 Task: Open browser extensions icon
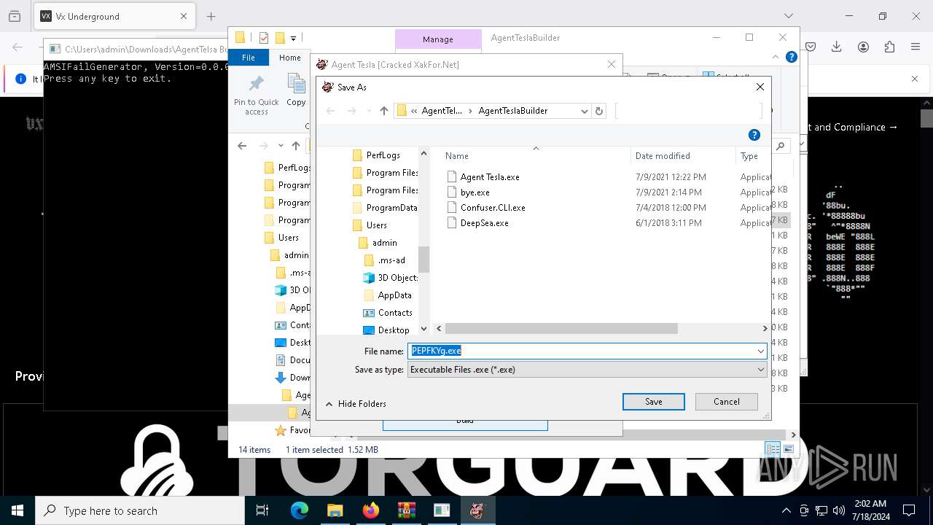pos(889,47)
